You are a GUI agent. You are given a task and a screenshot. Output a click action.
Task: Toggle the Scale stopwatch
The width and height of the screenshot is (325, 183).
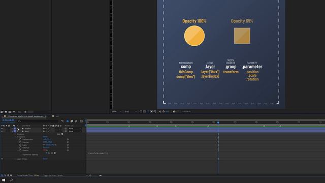point(20,145)
